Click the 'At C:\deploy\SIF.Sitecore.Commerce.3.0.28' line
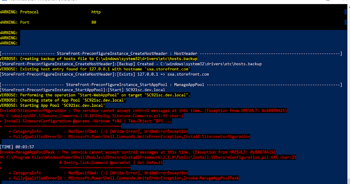The width and height of the screenshot is (350, 184). tap(92, 116)
